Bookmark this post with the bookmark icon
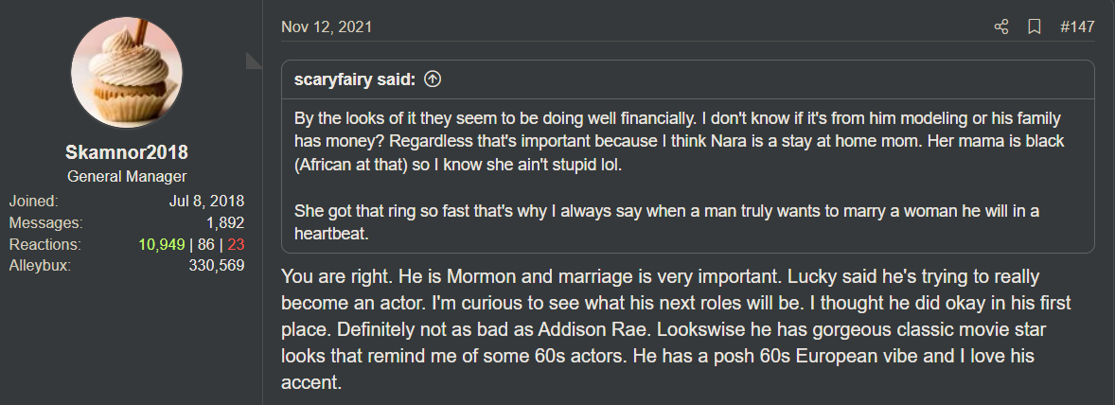The width and height of the screenshot is (1115, 405). coord(1035,27)
